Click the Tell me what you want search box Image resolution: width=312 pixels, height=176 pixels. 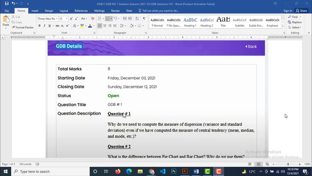tap(159, 11)
